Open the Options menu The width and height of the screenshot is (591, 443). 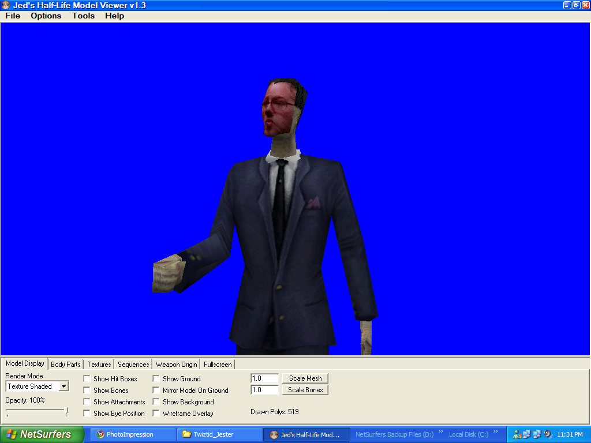(x=46, y=16)
